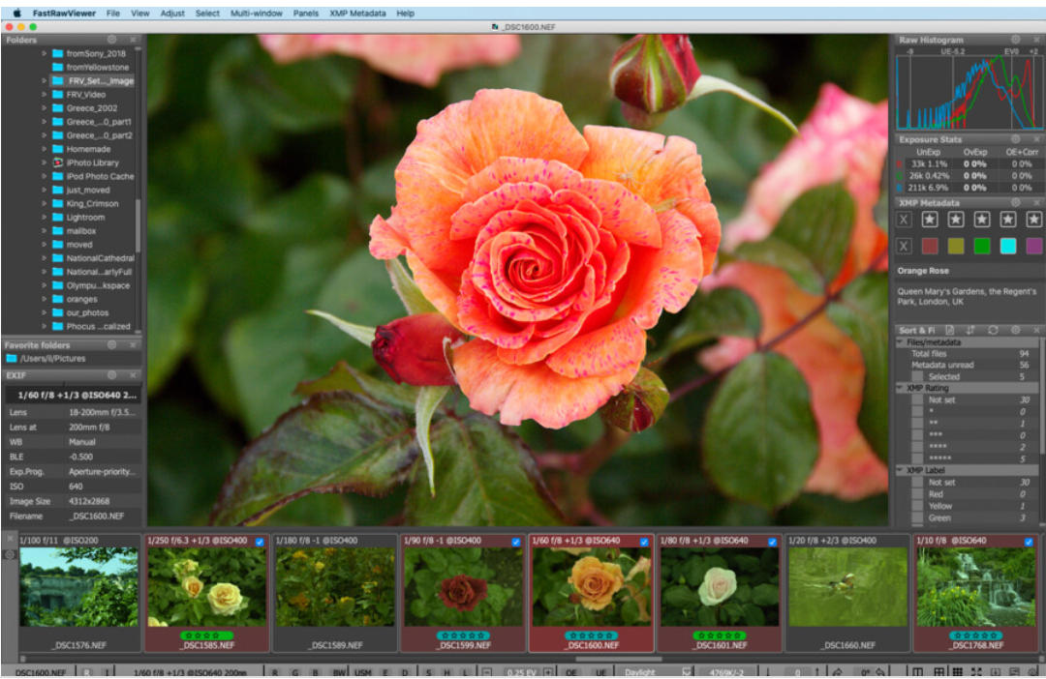The height and width of the screenshot is (679, 1046).
Task: Open the _DSC1576.NEF thumbnail
Action: tap(78, 588)
